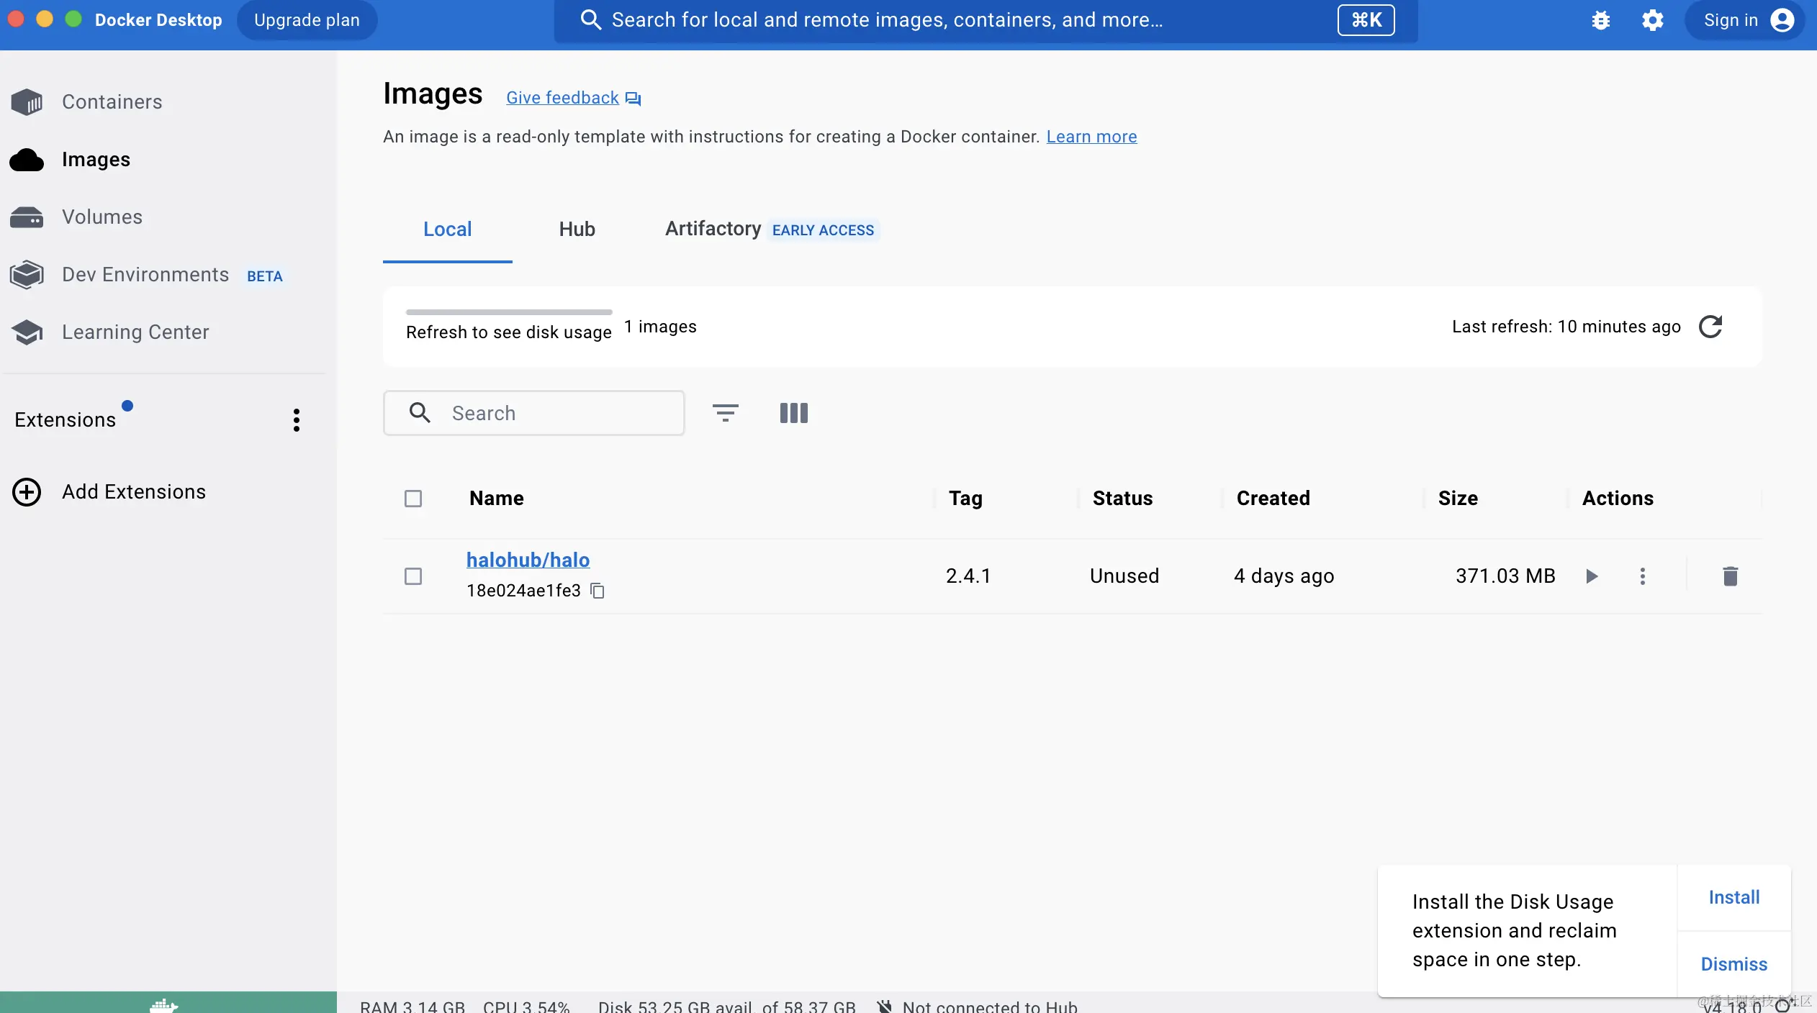Run the halohub/halo image

click(1592, 576)
